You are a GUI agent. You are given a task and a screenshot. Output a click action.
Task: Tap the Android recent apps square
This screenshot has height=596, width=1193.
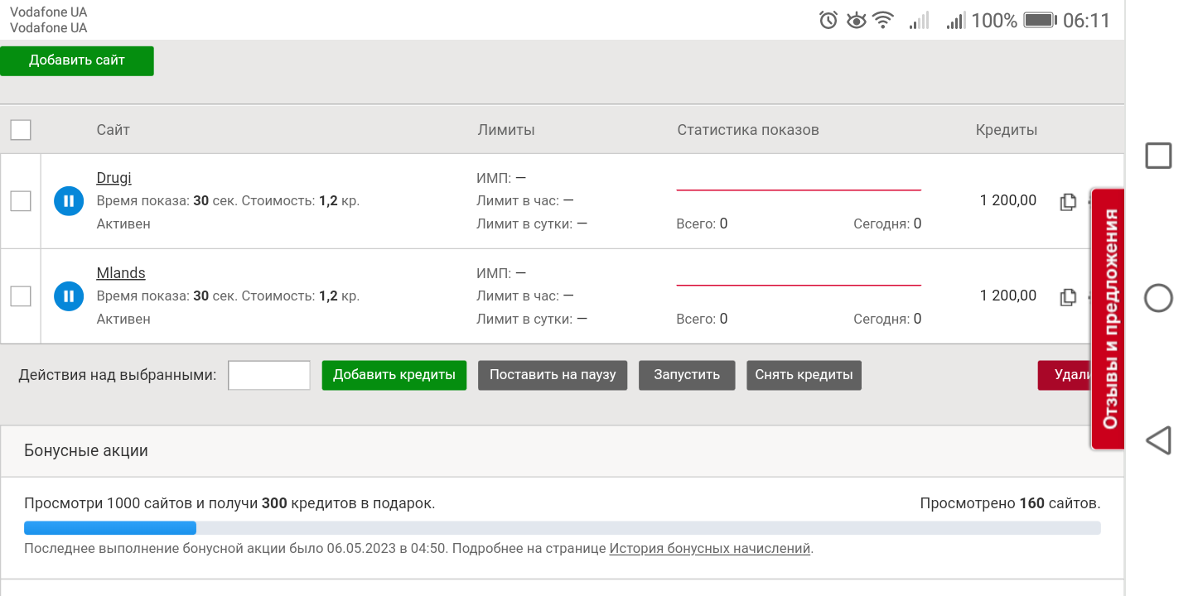click(1158, 156)
